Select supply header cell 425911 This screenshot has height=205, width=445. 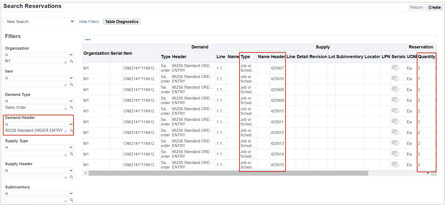click(277, 122)
